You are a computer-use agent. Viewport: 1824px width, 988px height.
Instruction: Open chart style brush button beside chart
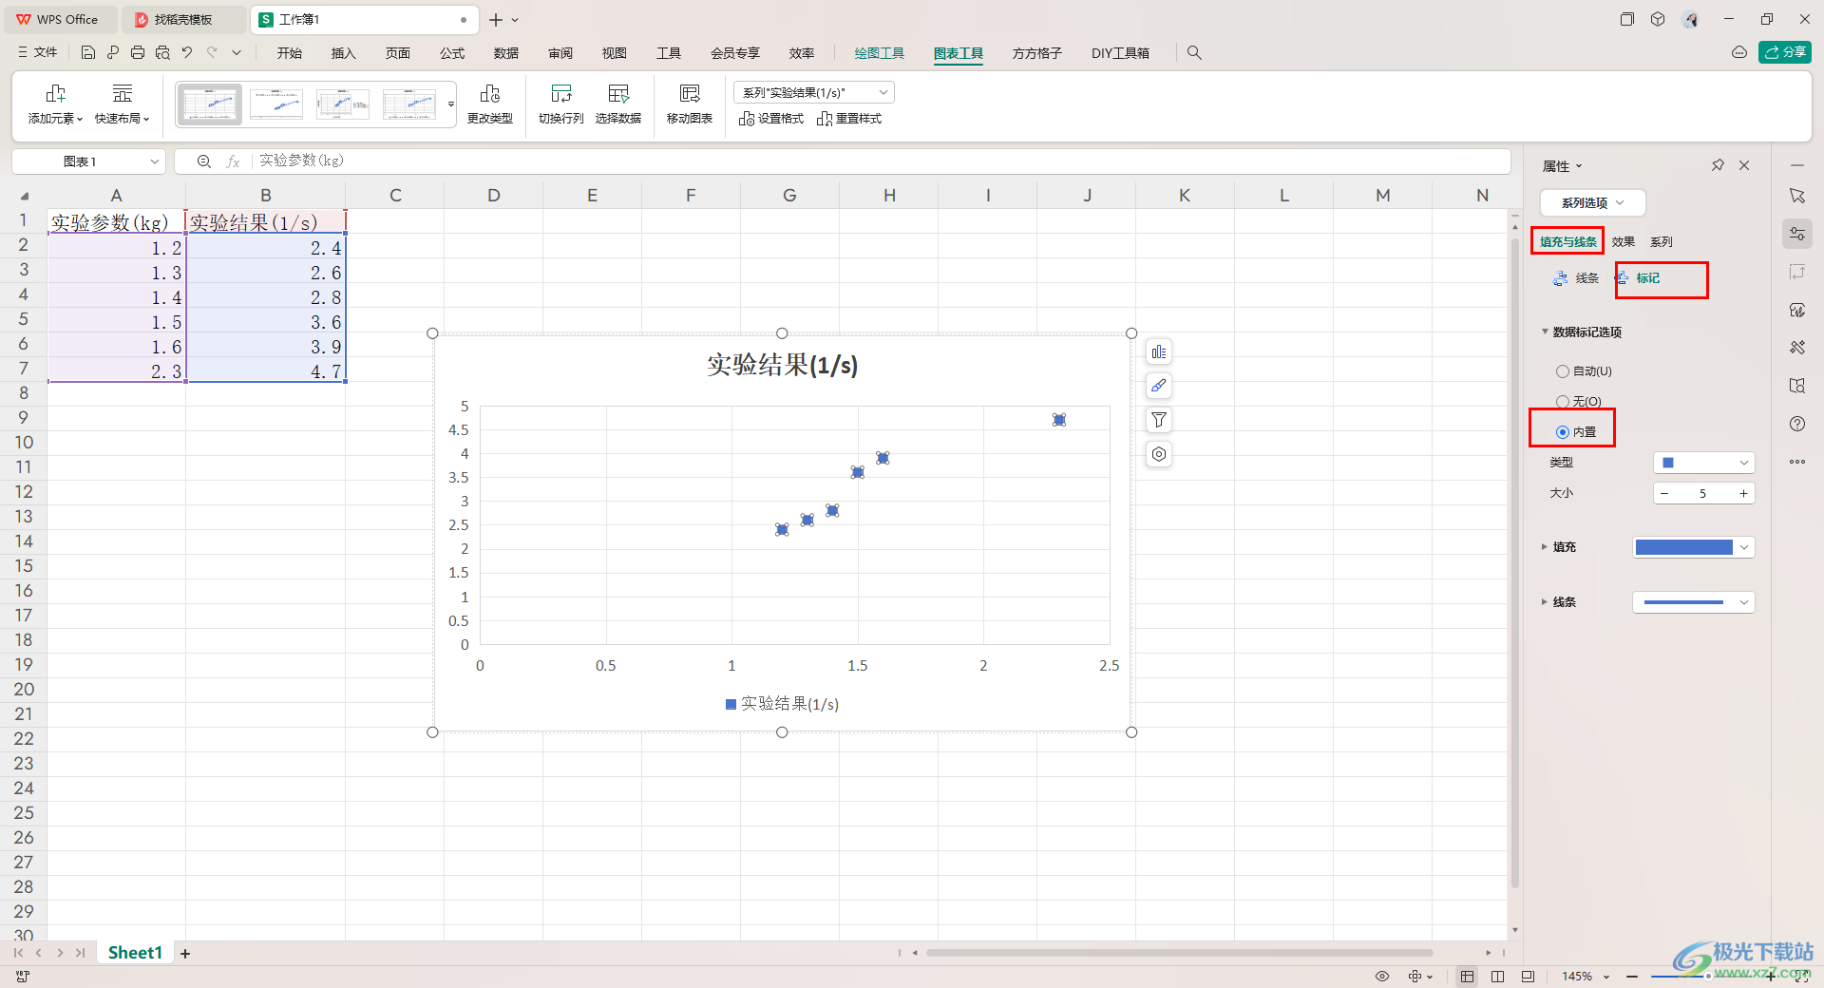pyautogui.click(x=1159, y=386)
